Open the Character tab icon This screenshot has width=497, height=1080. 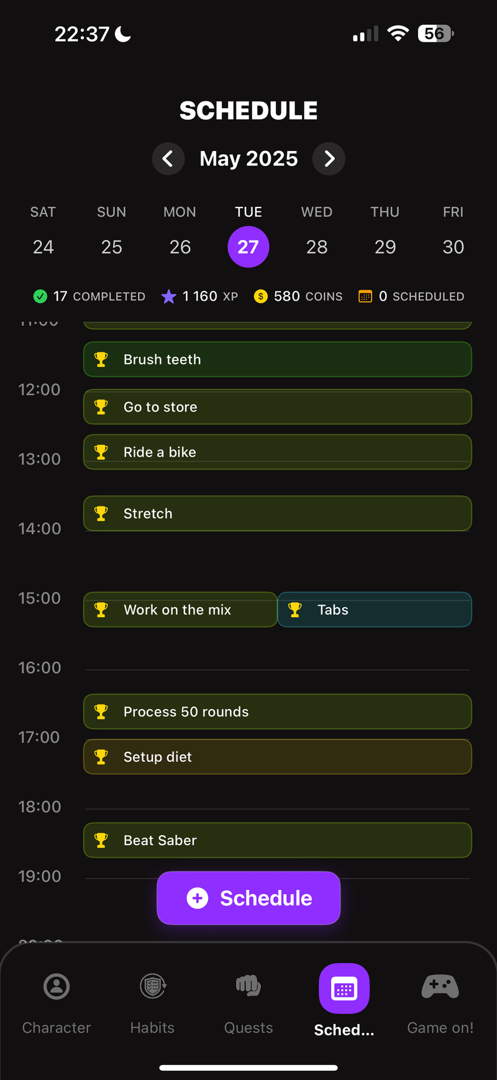click(x=57, y=986)
